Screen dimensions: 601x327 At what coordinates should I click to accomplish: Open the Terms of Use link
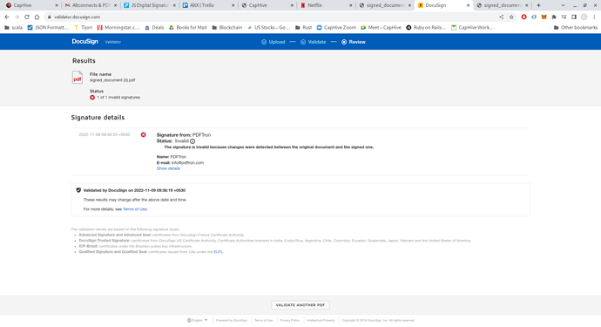pos(135,209)
